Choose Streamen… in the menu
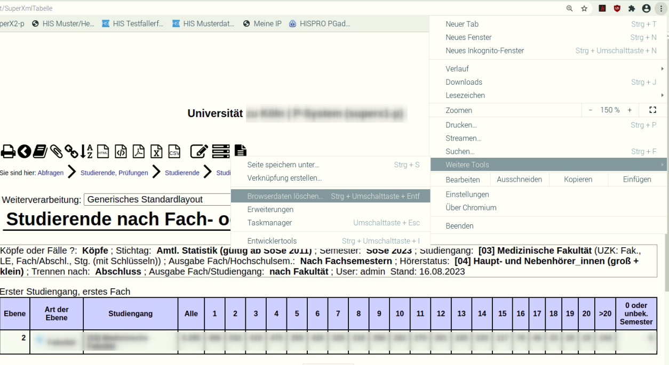 click(549, 138)
